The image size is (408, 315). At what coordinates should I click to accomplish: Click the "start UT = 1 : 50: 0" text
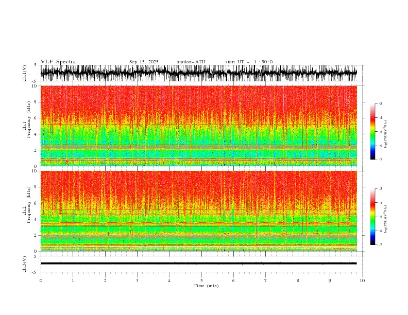249,62
